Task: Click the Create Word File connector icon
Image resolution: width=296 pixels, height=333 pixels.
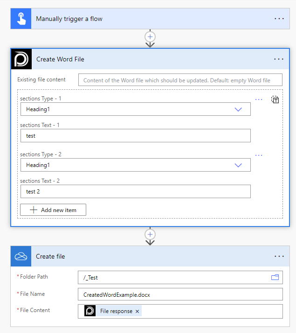Action: [x=21, y=59]
